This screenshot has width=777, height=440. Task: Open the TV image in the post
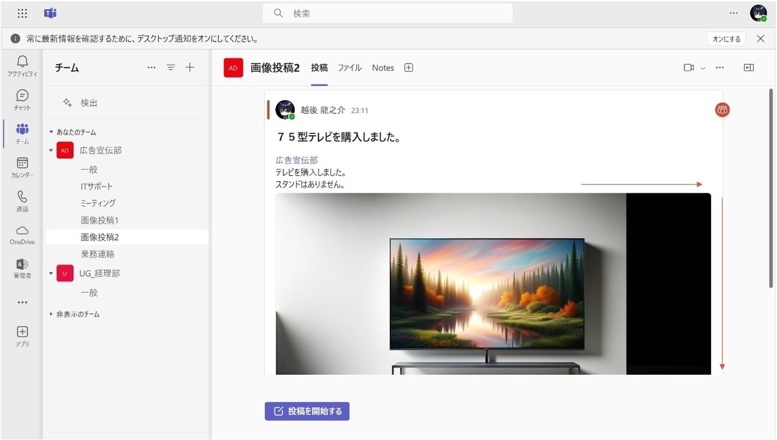(493, 283)
